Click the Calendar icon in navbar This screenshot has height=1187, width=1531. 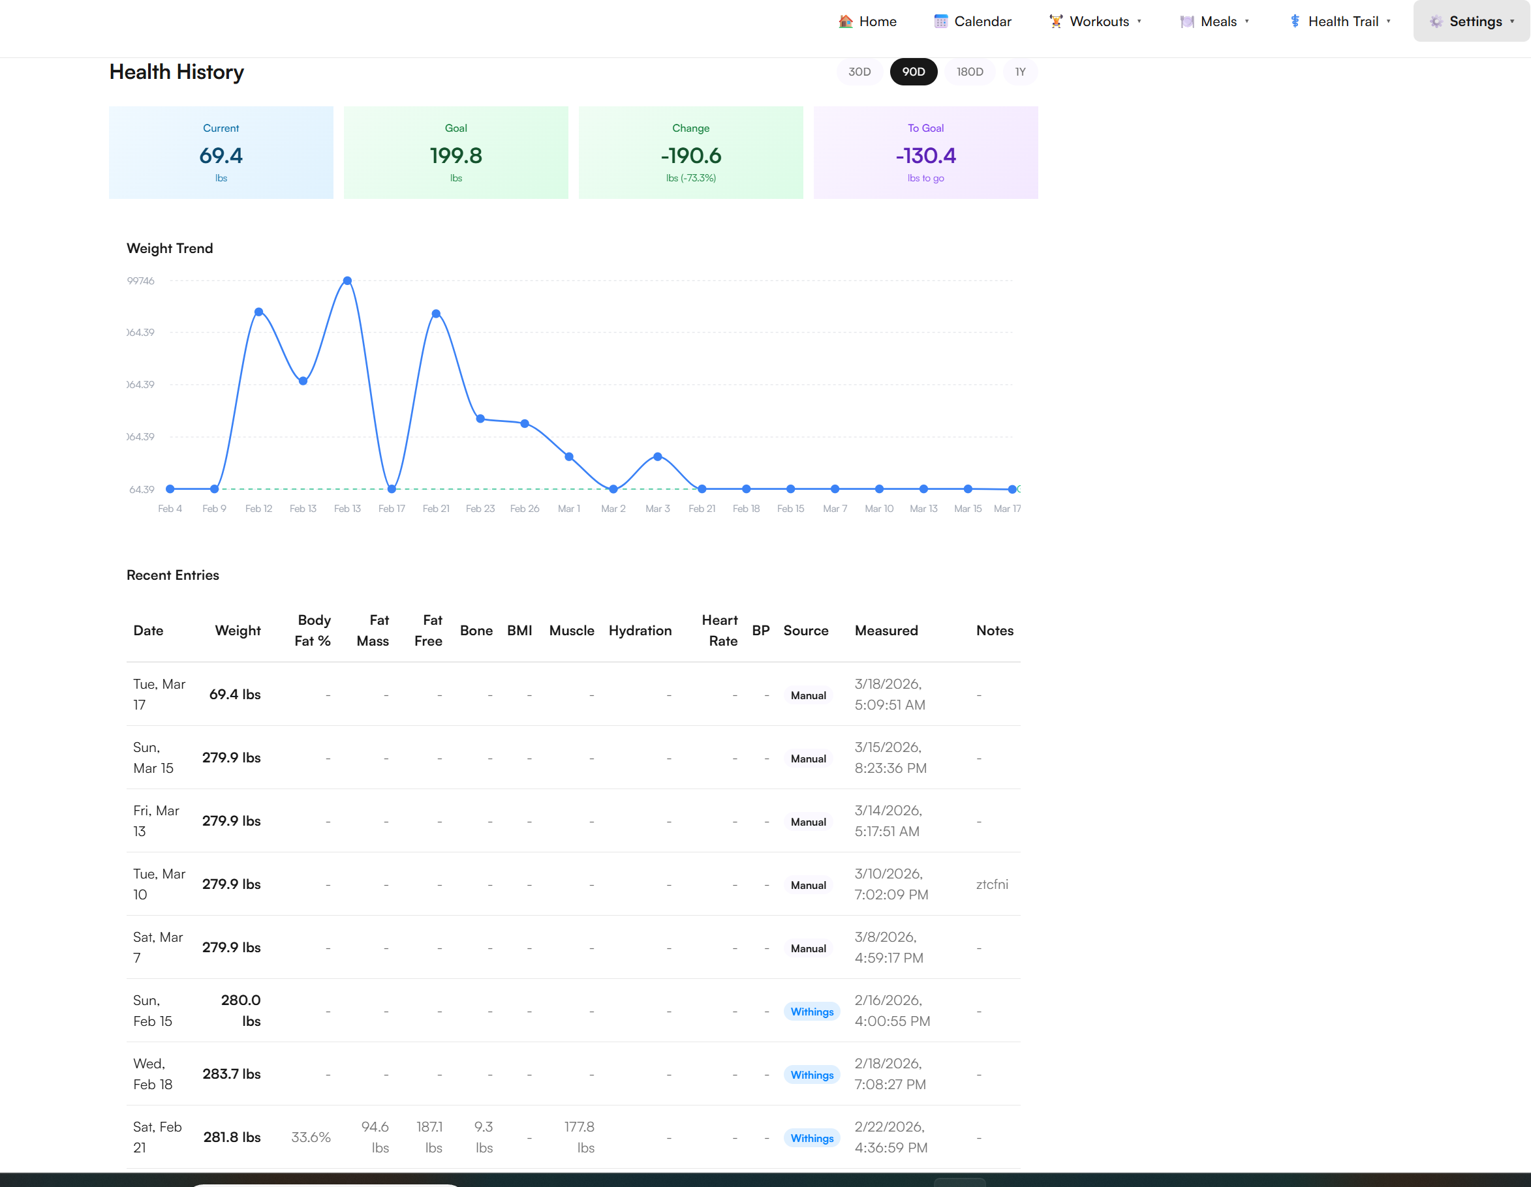click(x=941, y=22)
